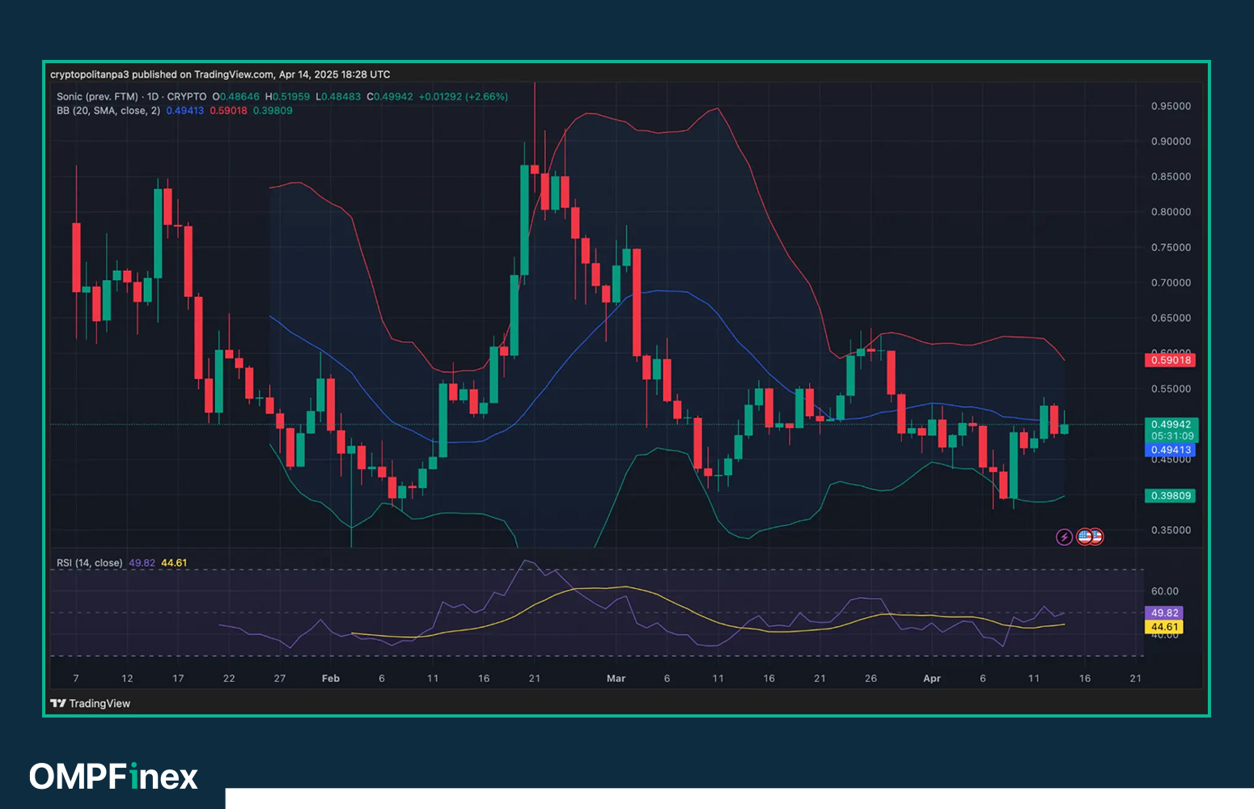This screenshot has width=1254, height=809.
Task: Click the Apr label on time axis
Action: tap(932, 679)
